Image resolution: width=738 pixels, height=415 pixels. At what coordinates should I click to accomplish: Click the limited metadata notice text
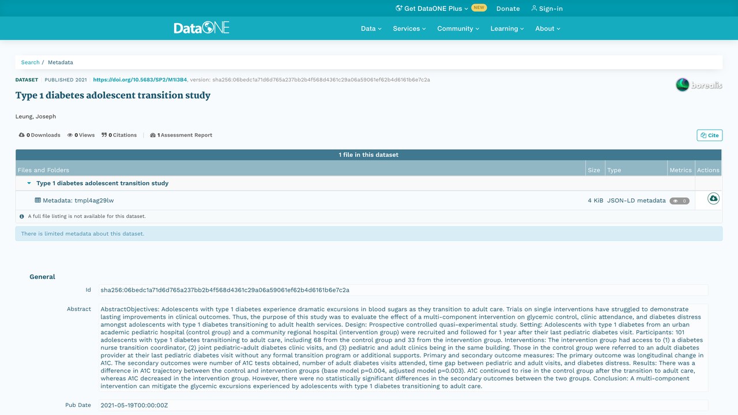coord(82,233)
